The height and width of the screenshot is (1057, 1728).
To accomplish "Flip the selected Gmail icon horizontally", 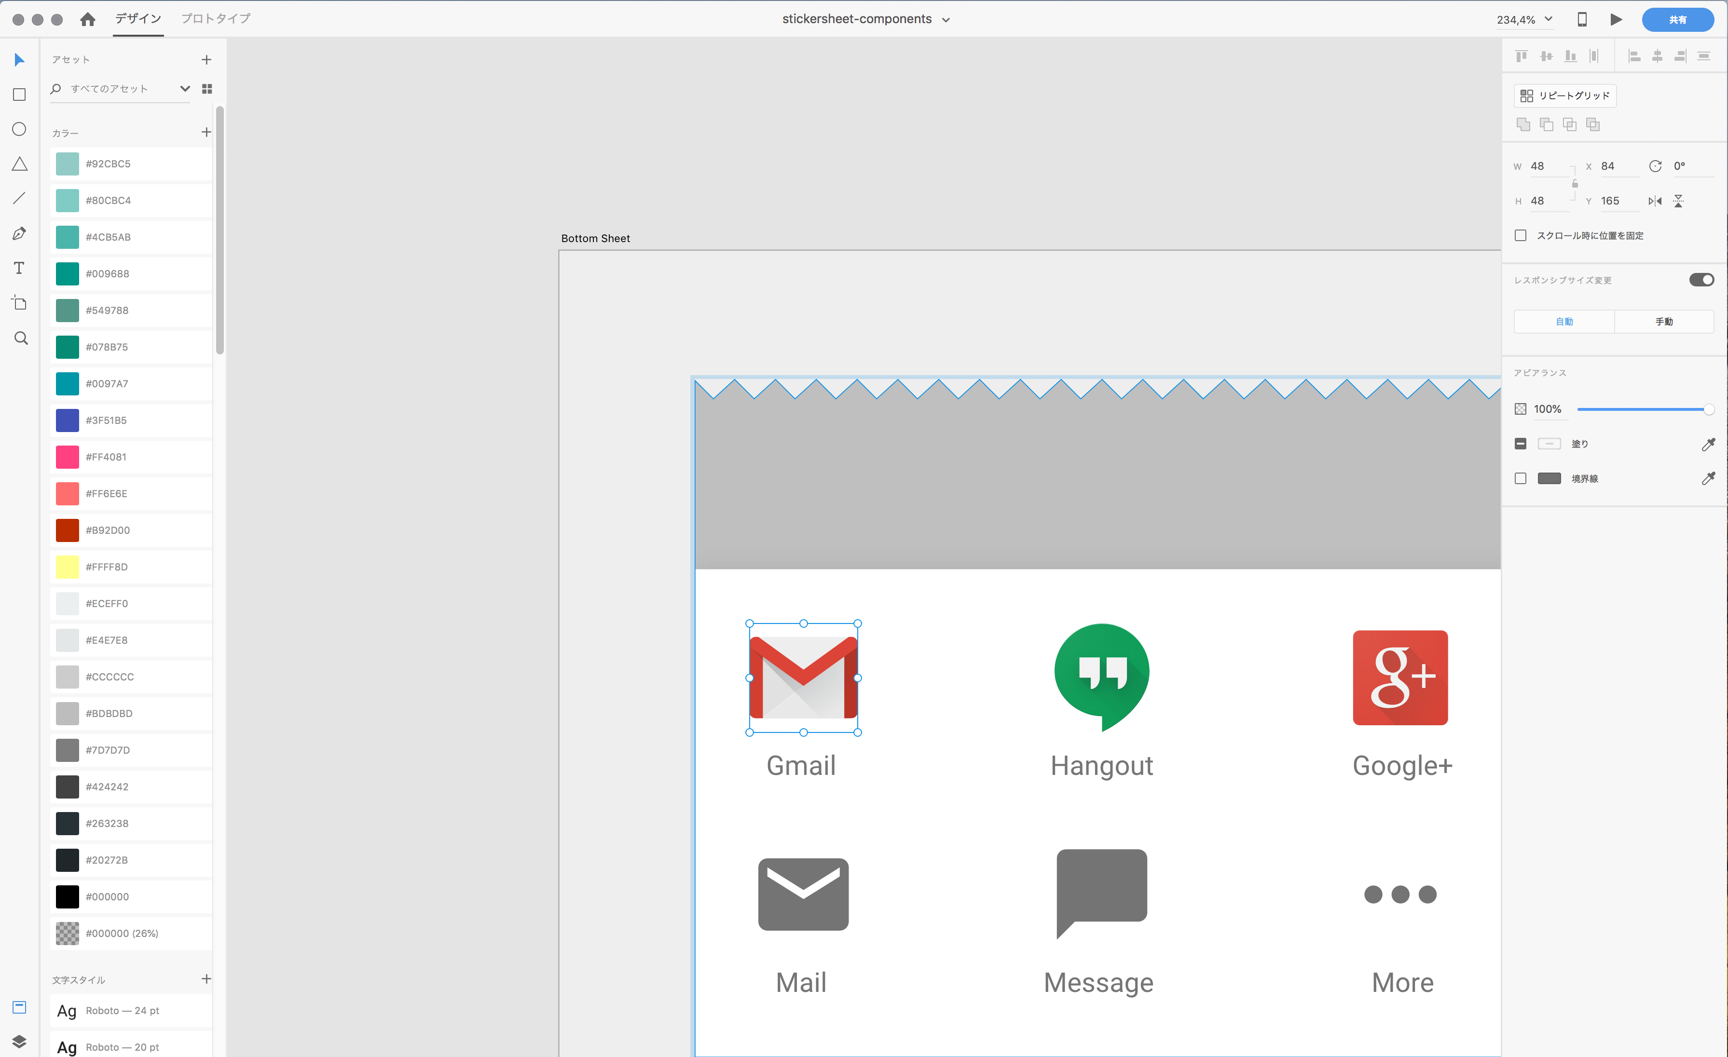I will coord(1655,201).
